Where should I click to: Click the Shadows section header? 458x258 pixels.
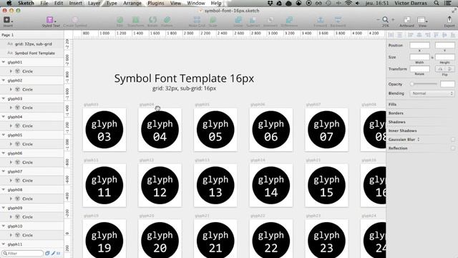click(x=396, y=122)
